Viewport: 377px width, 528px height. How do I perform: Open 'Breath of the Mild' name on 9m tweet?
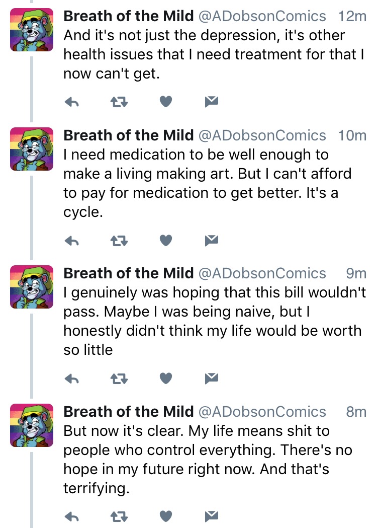tap(129, 273)
